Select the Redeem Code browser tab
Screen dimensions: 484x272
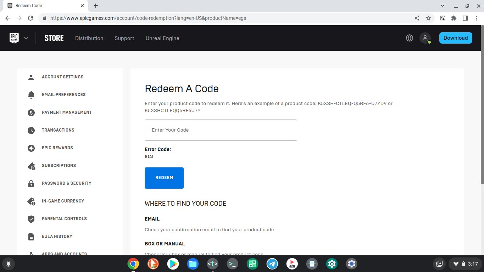coord(45,6)
